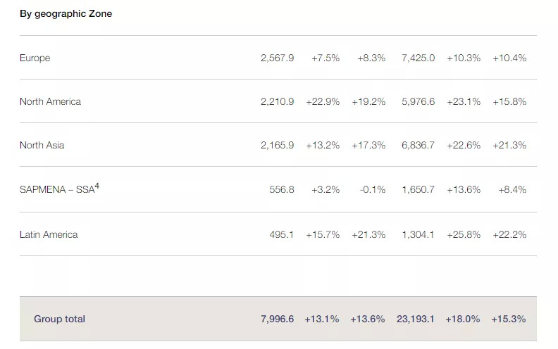558x349 pixels.
Task: Click North America's 2,210.9 figure
Action: click(277, 102)
